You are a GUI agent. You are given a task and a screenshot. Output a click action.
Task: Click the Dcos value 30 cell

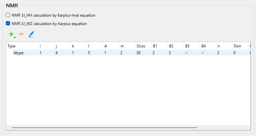click(138, 53)
